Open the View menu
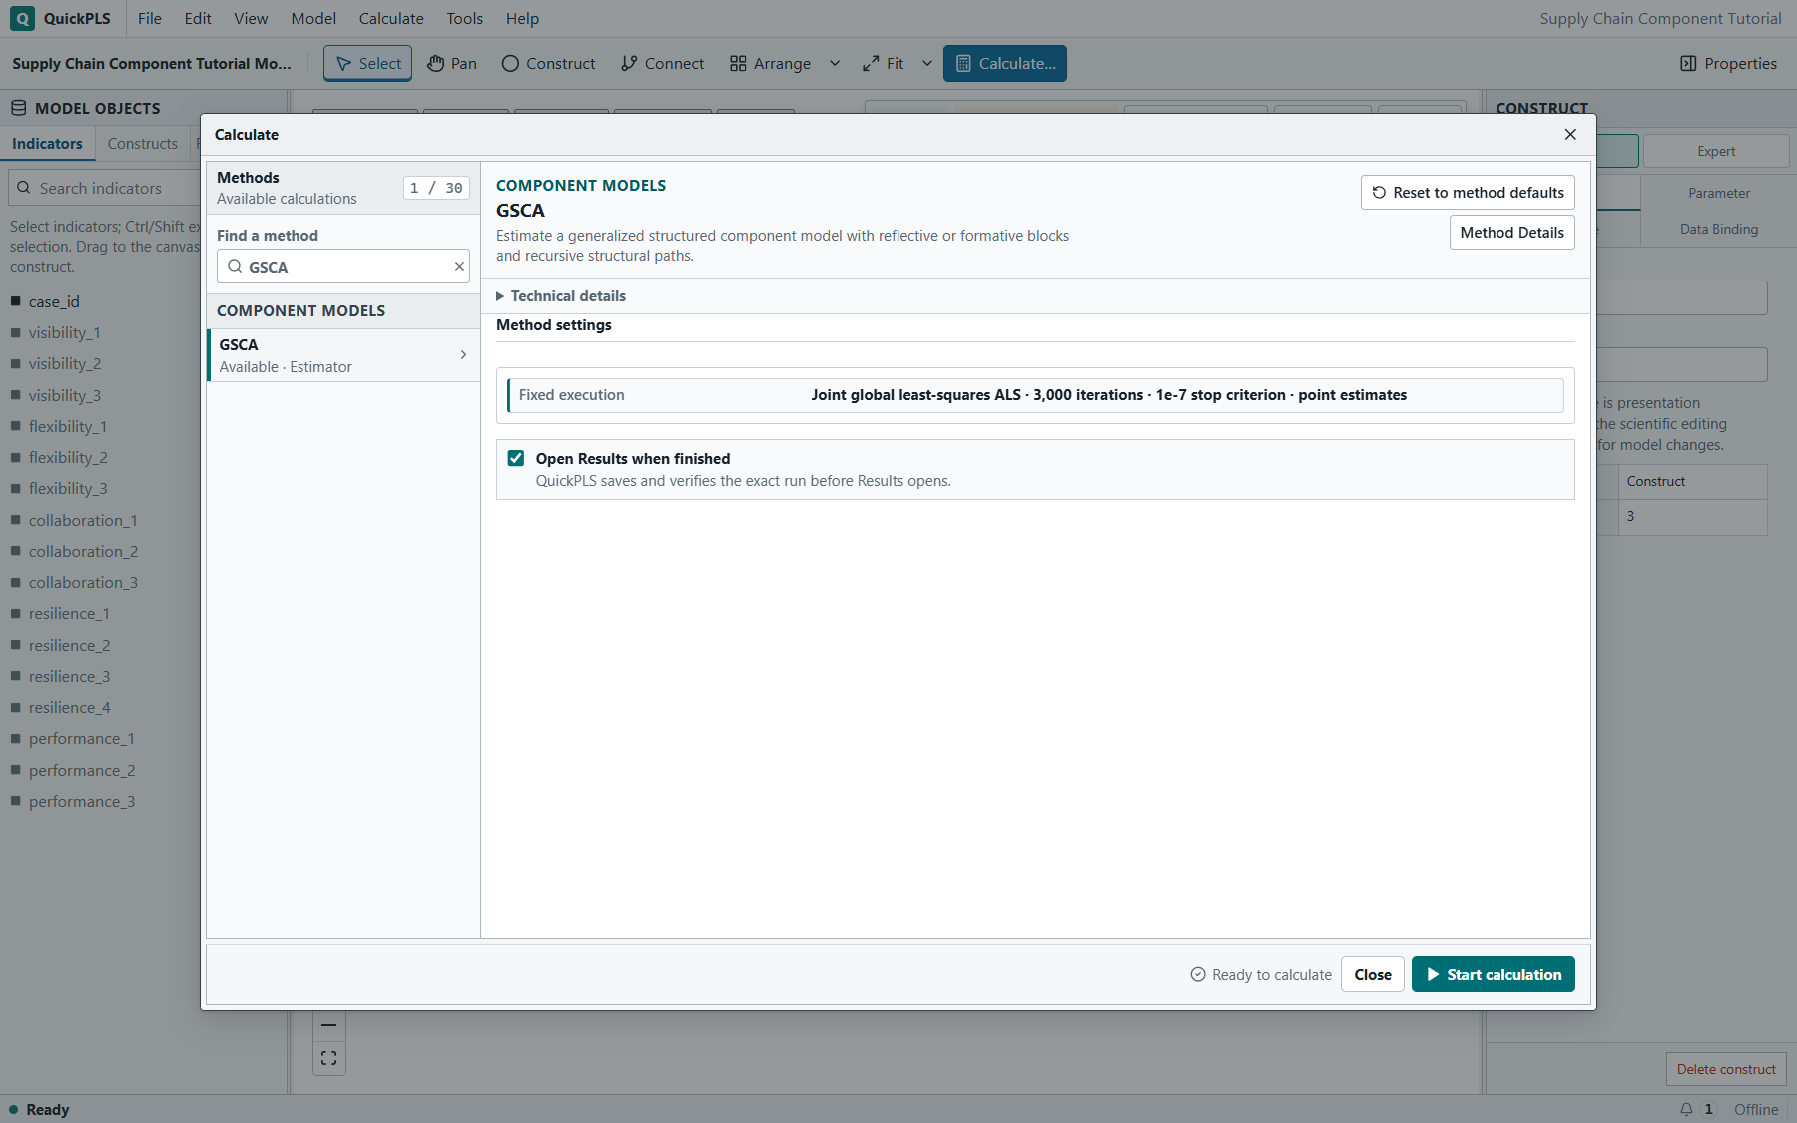The height and width of the screenshot is (1123, 1797). click(251, 18)
